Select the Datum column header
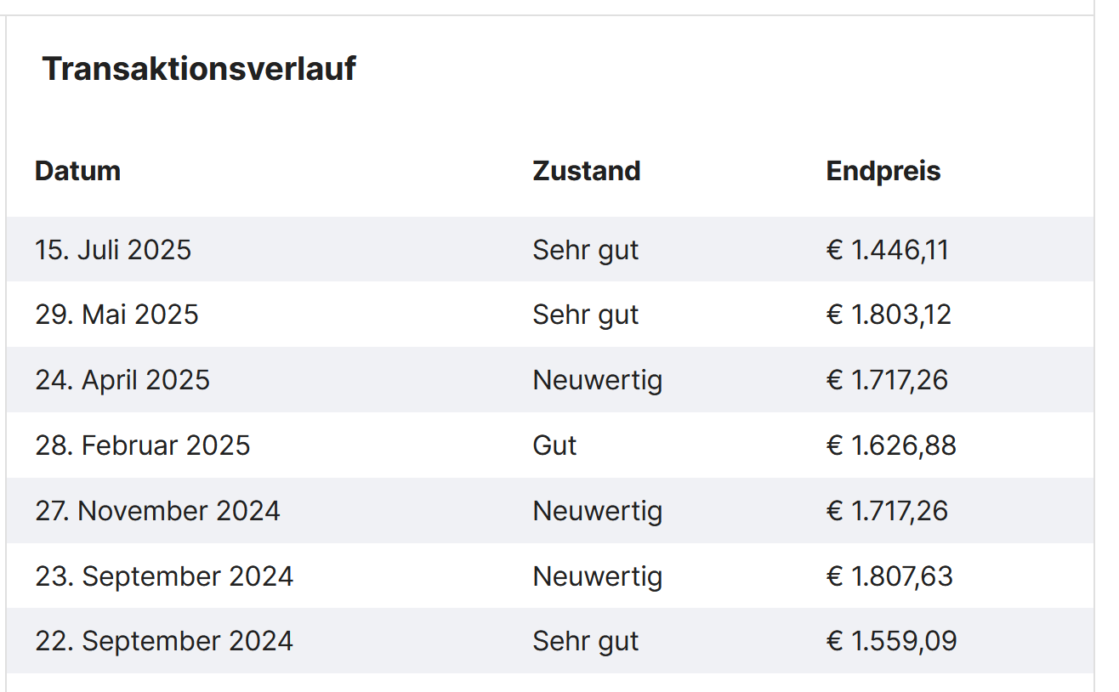The image size is (1119, 692). coord(77,171)
